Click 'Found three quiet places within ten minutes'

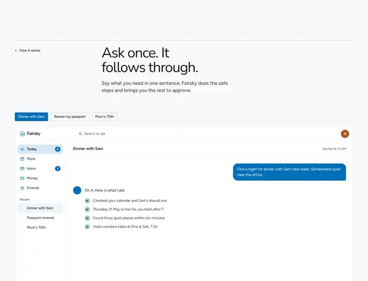(129, 218)
